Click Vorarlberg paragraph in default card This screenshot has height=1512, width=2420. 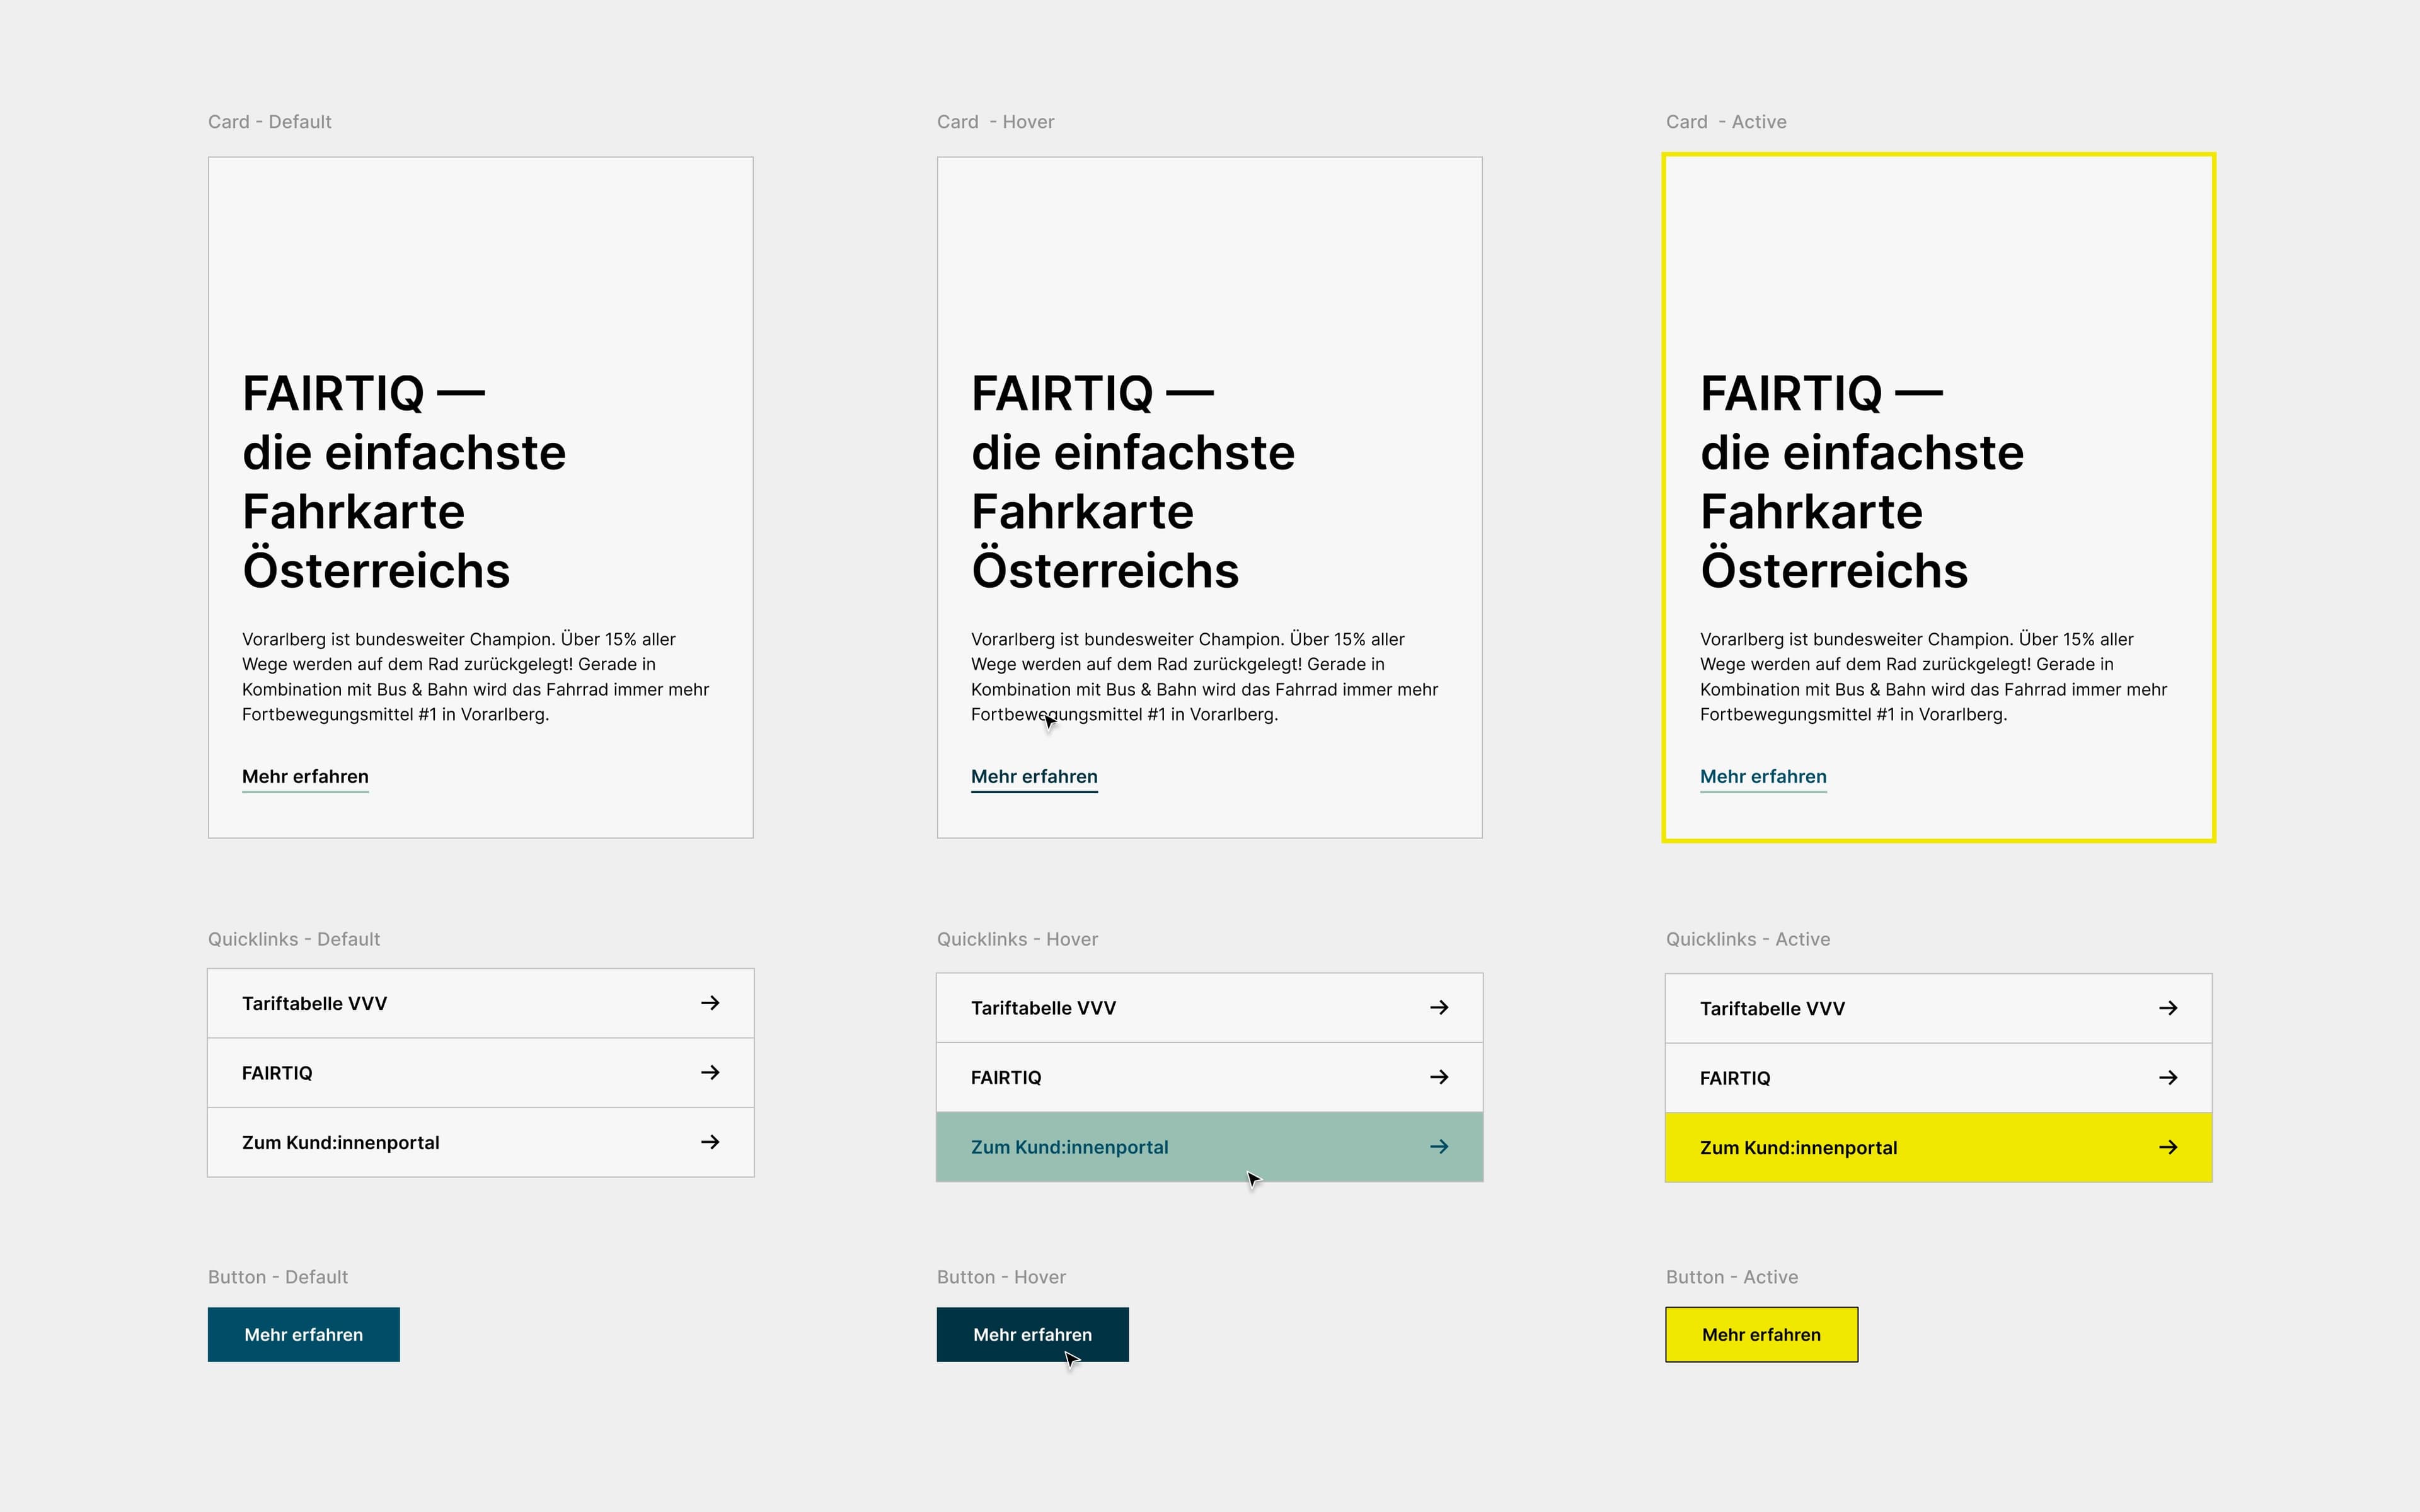coord(476,677)
